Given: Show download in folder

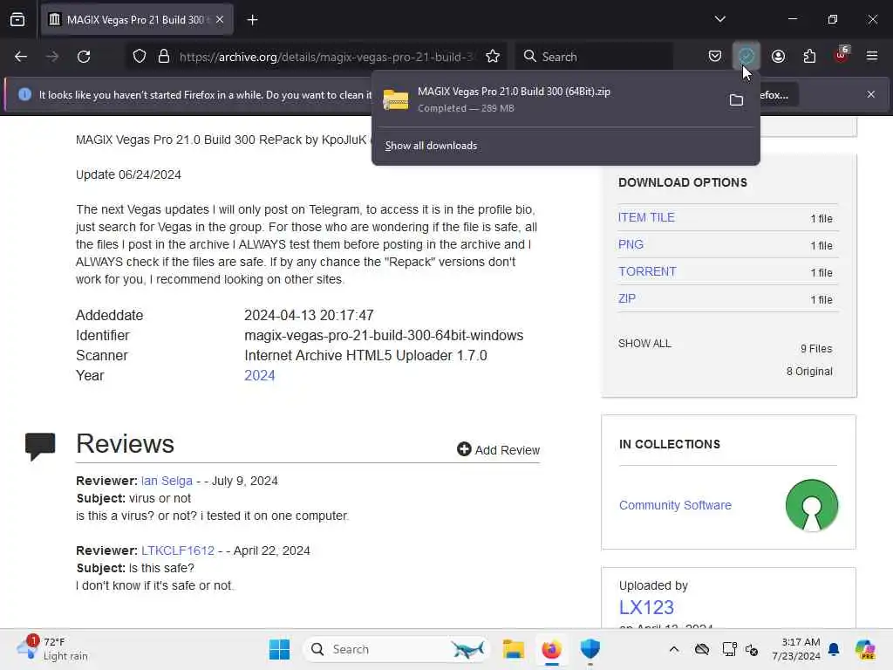Looking at the screenshot, I should 736,100.
